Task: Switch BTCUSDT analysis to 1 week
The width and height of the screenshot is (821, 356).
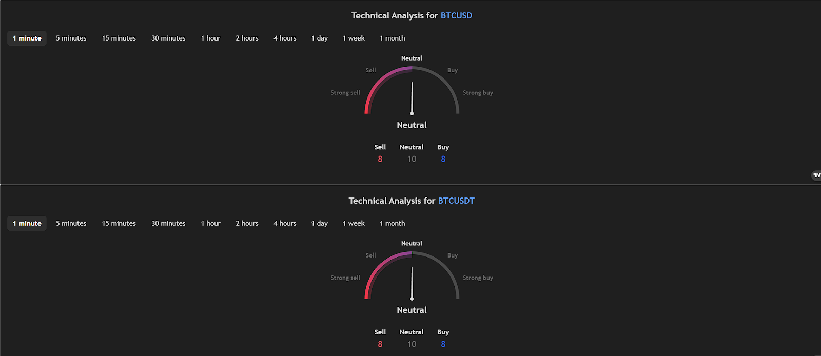Action: [x=354, y=224]
